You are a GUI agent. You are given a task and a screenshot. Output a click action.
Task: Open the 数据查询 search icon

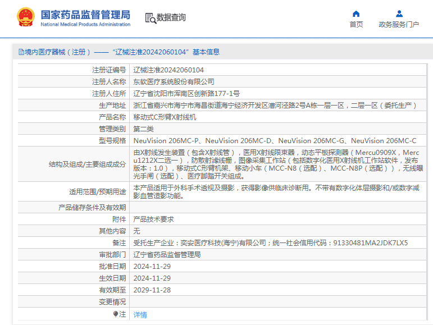point(151,18)
